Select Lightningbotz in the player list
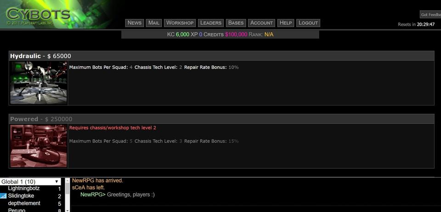The height and width of the screenshot is (212, 441). tap(24, 189)
